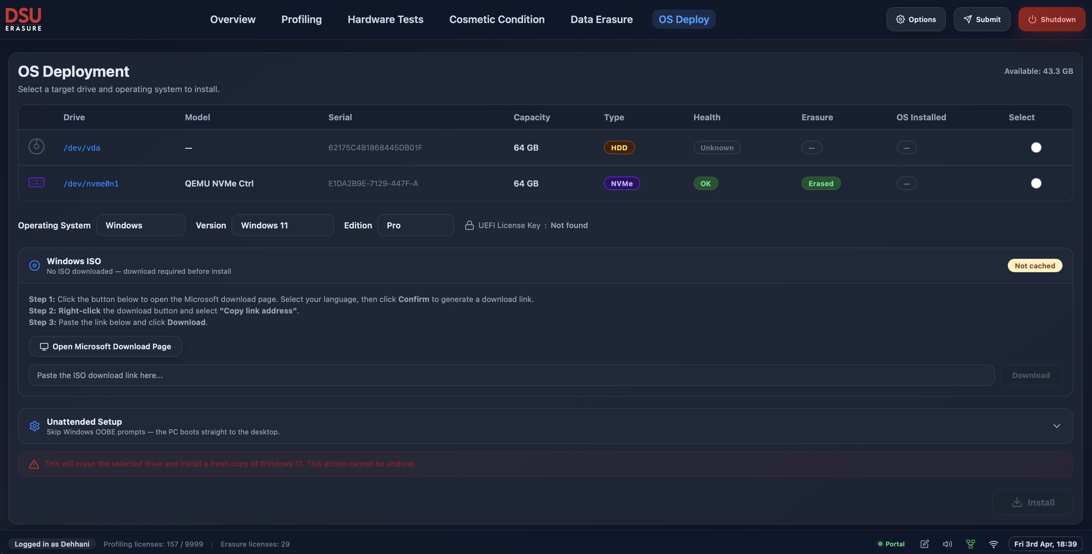
Task: Select the /dev/nvme0n1 drive radio button
Action: (x=1037, y=183)
